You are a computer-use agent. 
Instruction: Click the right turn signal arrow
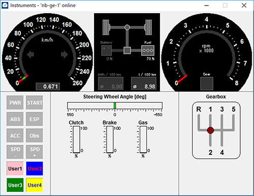(x=65, y=55)
